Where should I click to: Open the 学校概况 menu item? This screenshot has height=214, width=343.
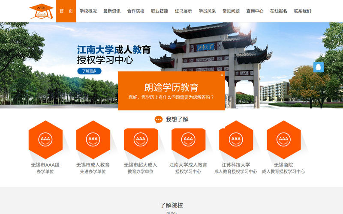pyautogui.click(x=88, y=11)
